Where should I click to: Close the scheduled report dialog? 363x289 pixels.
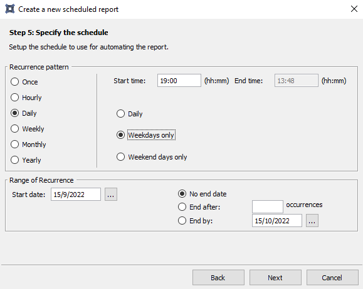pyautogui.click(x=354, y=9)
